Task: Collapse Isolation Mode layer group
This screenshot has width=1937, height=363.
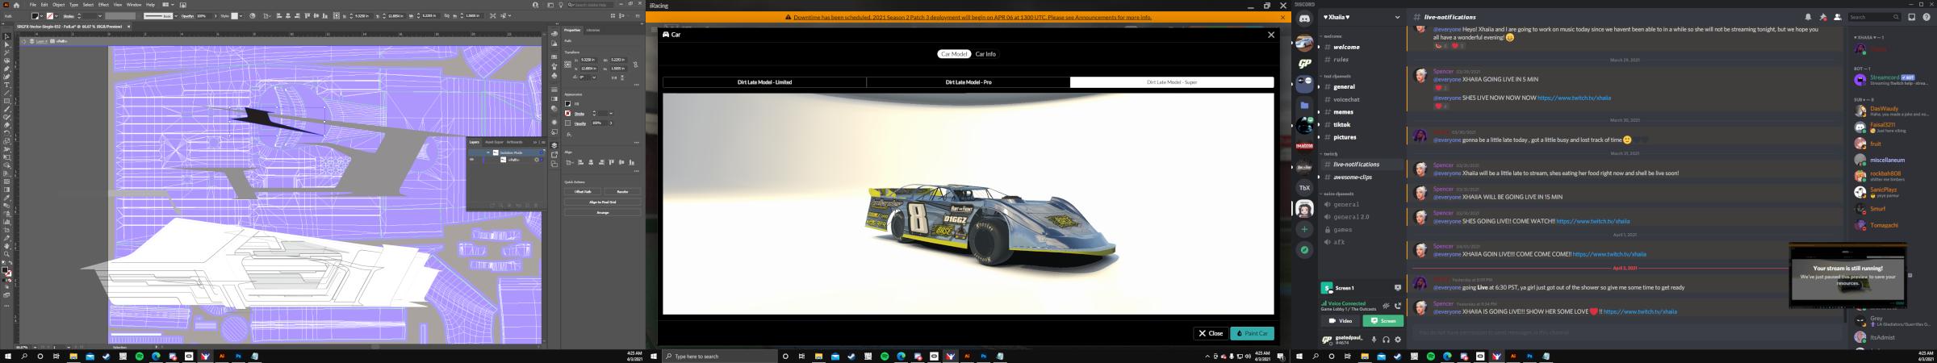Action: 488,152
